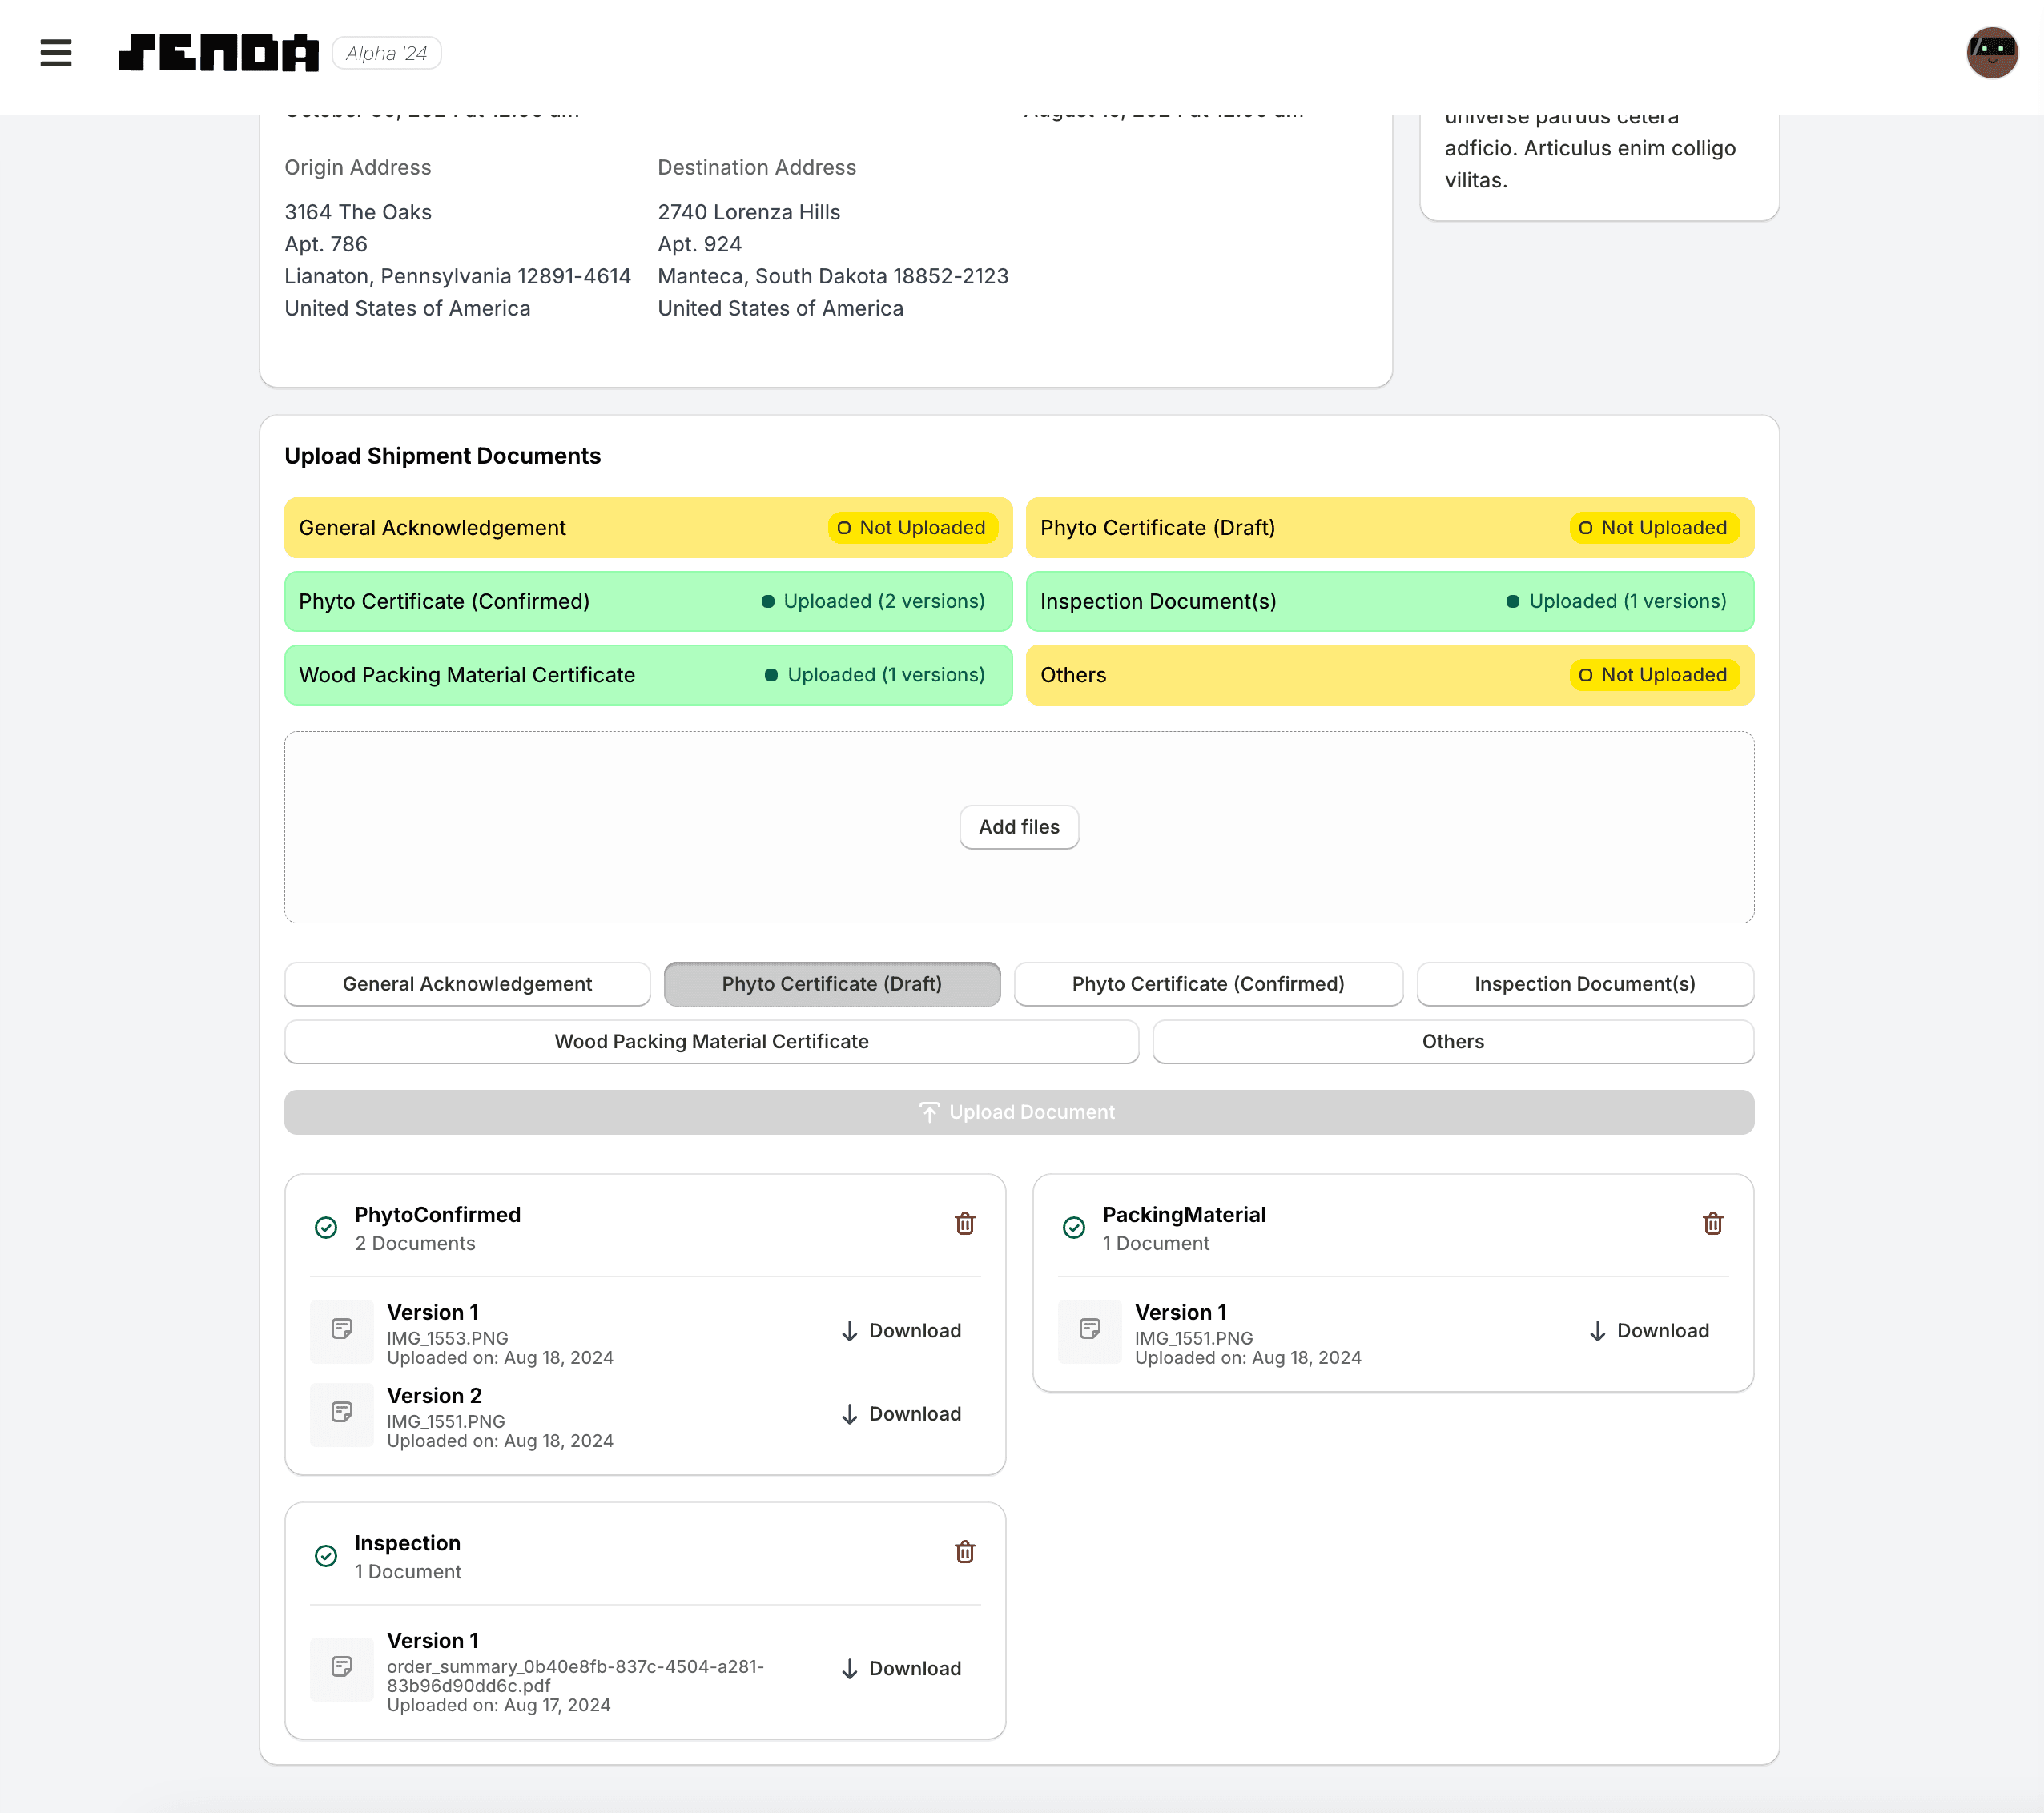This screenshot has height=1813, width=2044.
Task: Click 'Manteca, South Dakota 18852-2123' text
Action: point(832,276)
